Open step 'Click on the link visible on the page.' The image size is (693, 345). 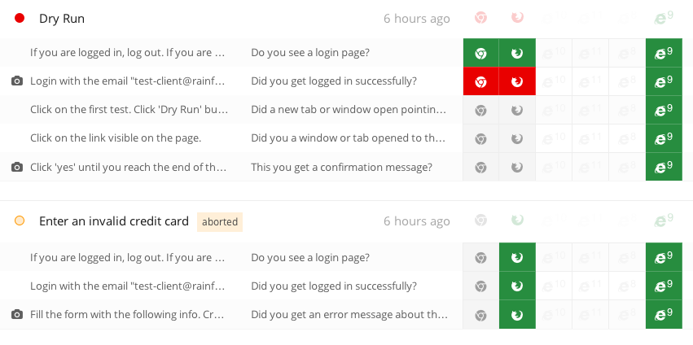[x=116, y=138]
